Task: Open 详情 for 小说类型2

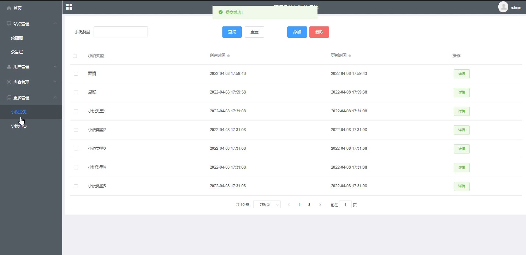Action: (462, 130)
